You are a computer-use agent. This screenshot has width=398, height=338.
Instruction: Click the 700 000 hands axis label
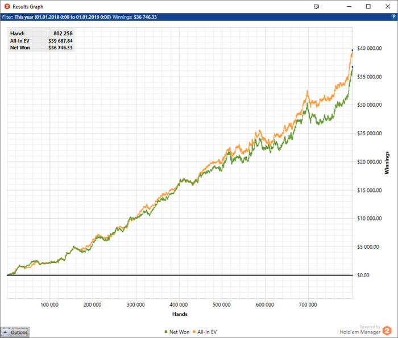[x=308, y=305]
